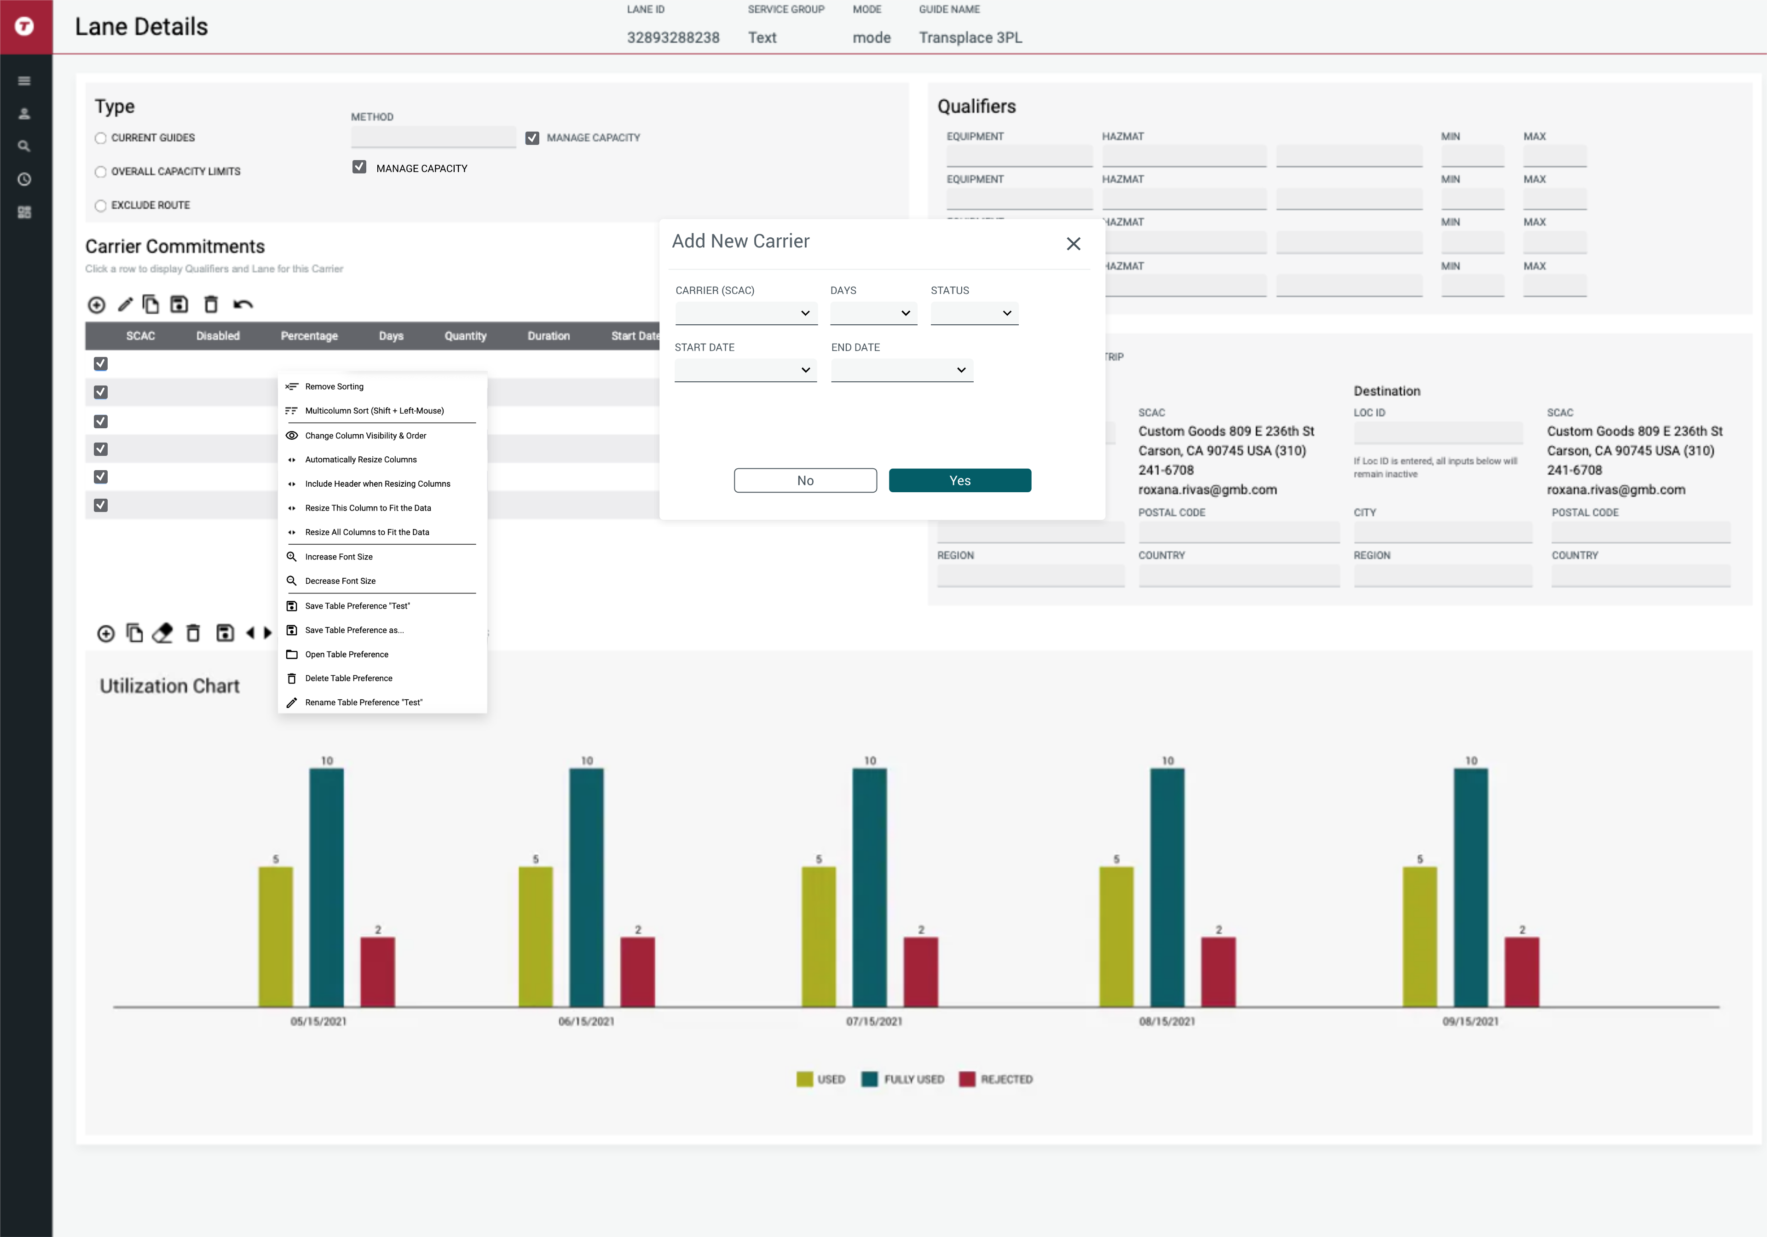1767x1237 pixels.
Task: Choose Delete Table Preference menu item
Action: pos(382,679)
